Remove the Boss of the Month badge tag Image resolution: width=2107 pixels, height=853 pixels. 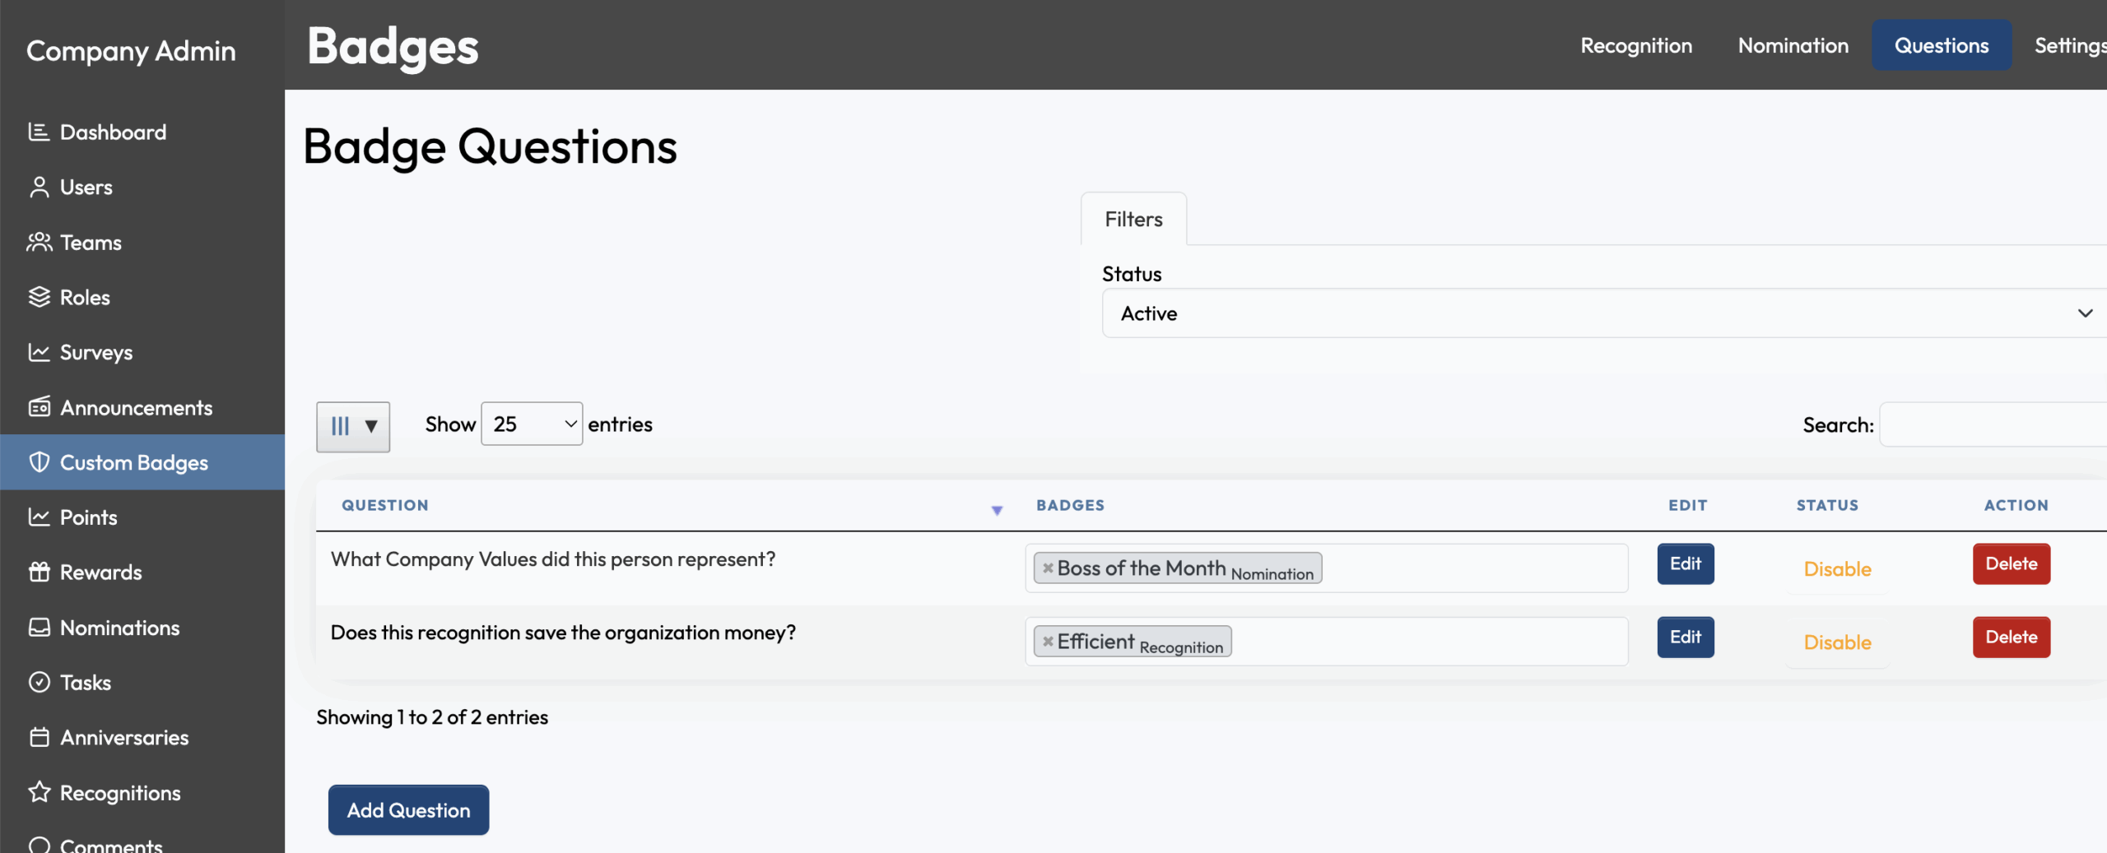tap(1047, 567)
